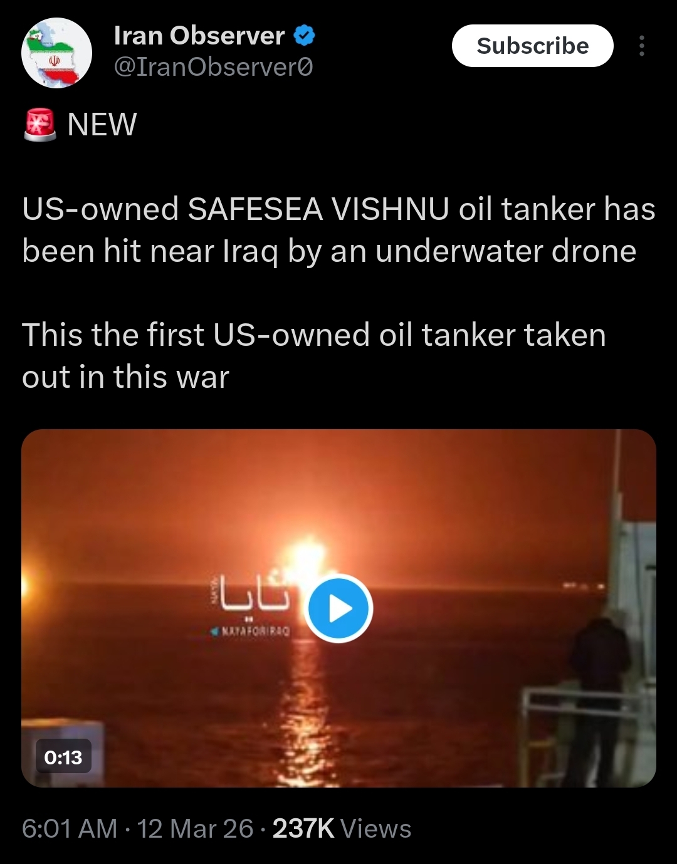Open the 237K Views count
Viewport: 677px width, 864px height.
pos(342,828)
